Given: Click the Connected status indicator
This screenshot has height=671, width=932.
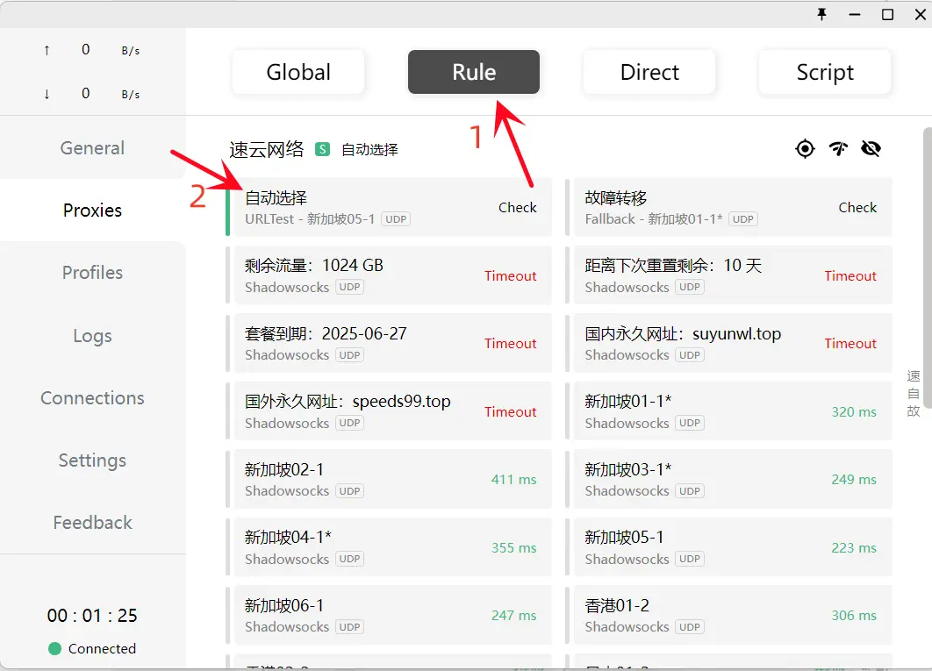Looking at the screenshot, I should point(92,648).
